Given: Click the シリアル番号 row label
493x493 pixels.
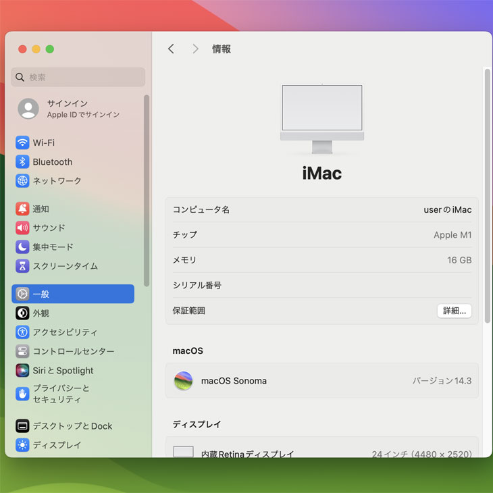Looking at the screenshot, I should pos(197,285).
